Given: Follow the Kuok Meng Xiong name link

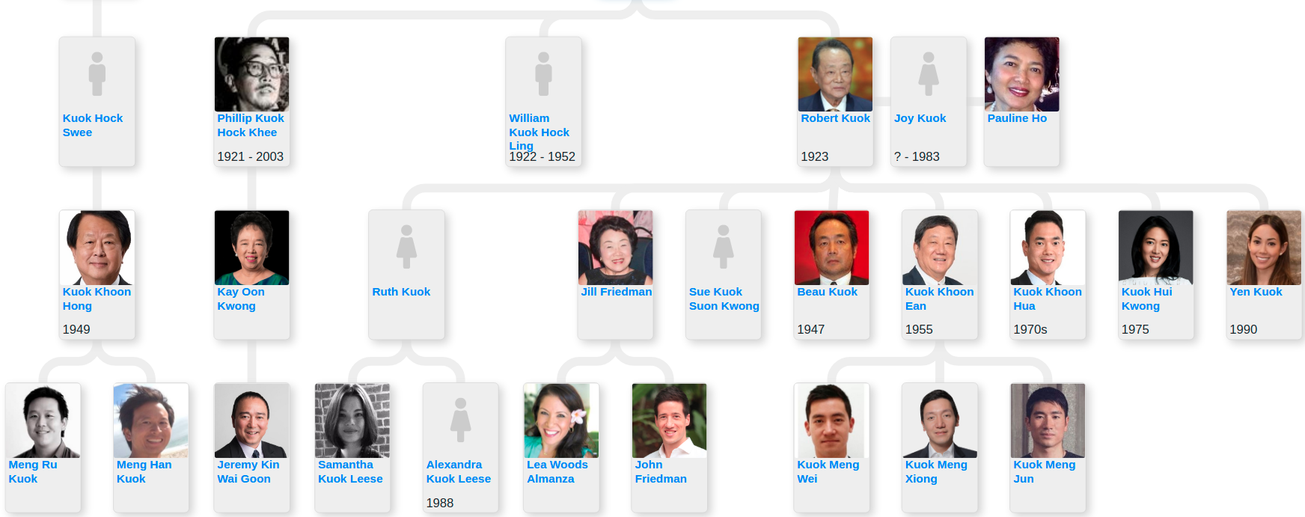Looking at the screenshot, I should 936,471.
